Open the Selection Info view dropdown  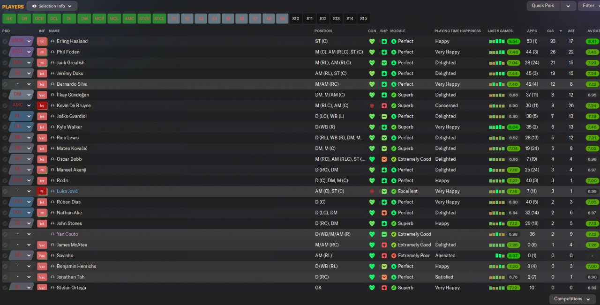(52, 6)
